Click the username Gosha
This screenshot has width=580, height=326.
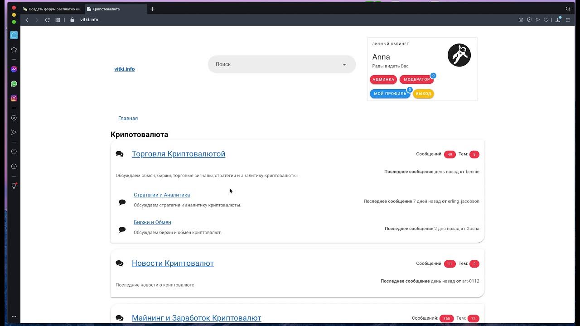coord(473,229)
